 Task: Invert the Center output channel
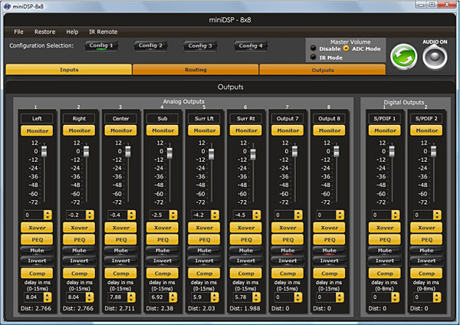click(120, 261)
